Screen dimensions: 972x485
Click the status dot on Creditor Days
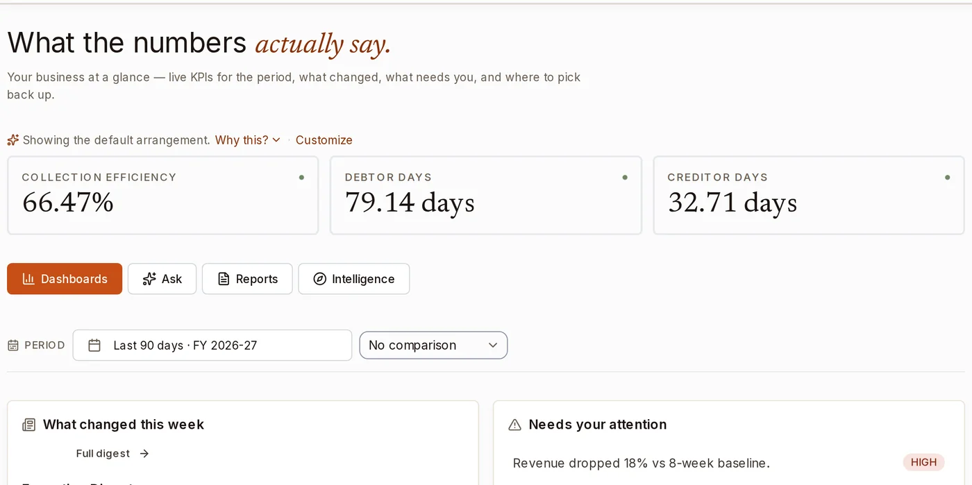948,178
